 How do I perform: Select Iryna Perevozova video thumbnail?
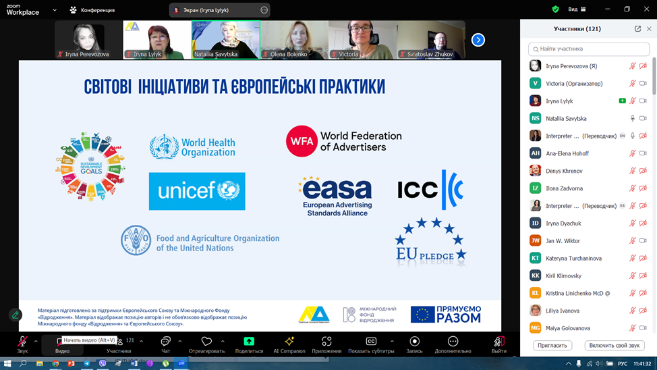click(88, 40)
